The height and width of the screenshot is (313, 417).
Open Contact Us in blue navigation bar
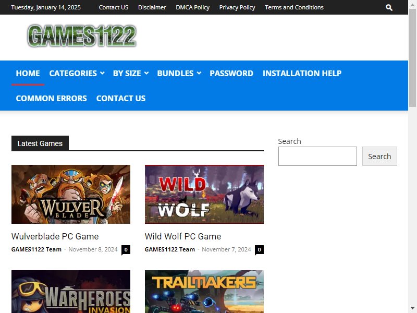click(121, 98)
